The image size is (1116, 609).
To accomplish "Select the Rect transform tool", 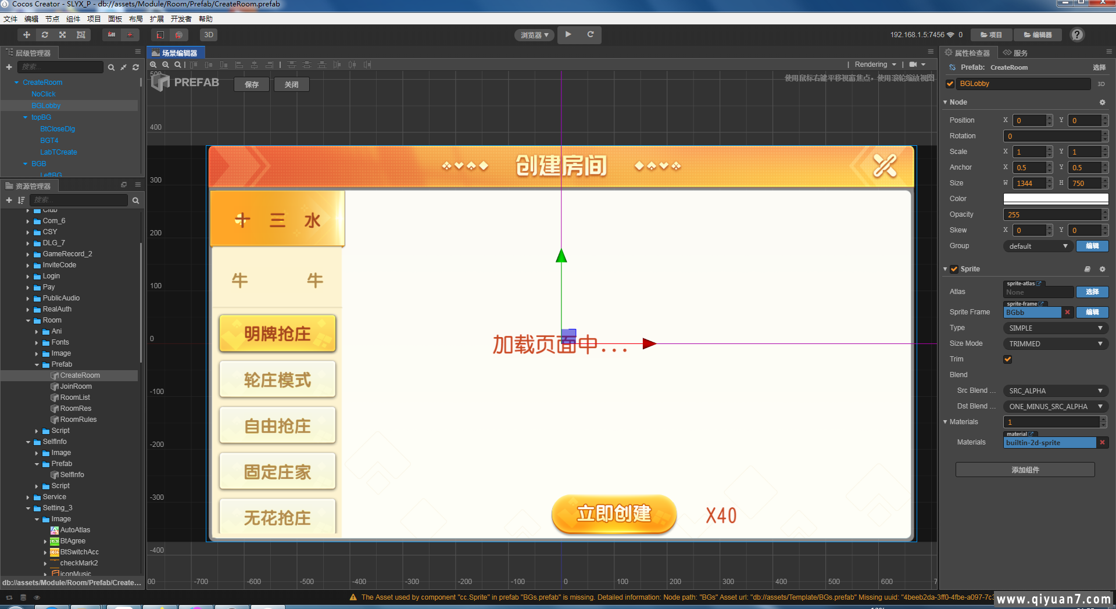I will (x=81, y=35).
